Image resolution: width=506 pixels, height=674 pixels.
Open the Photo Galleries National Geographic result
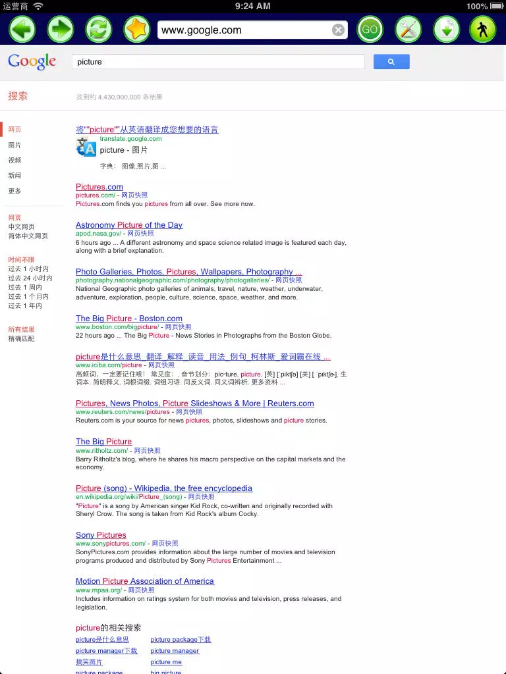tap(189, 272)
